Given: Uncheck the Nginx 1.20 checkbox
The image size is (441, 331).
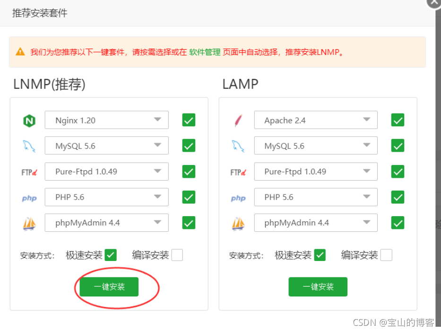Looking at the screenshot, I should (x=189, y=121).
